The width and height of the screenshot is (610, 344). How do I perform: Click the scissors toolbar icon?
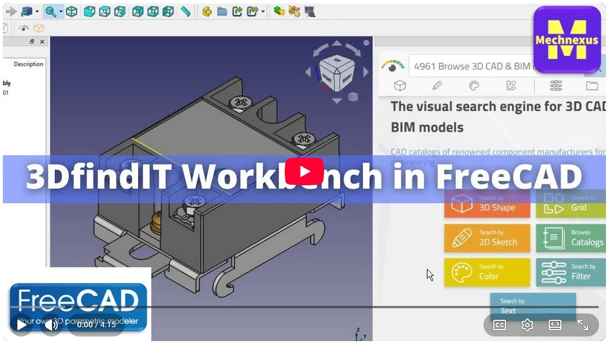tap(294, 12)
